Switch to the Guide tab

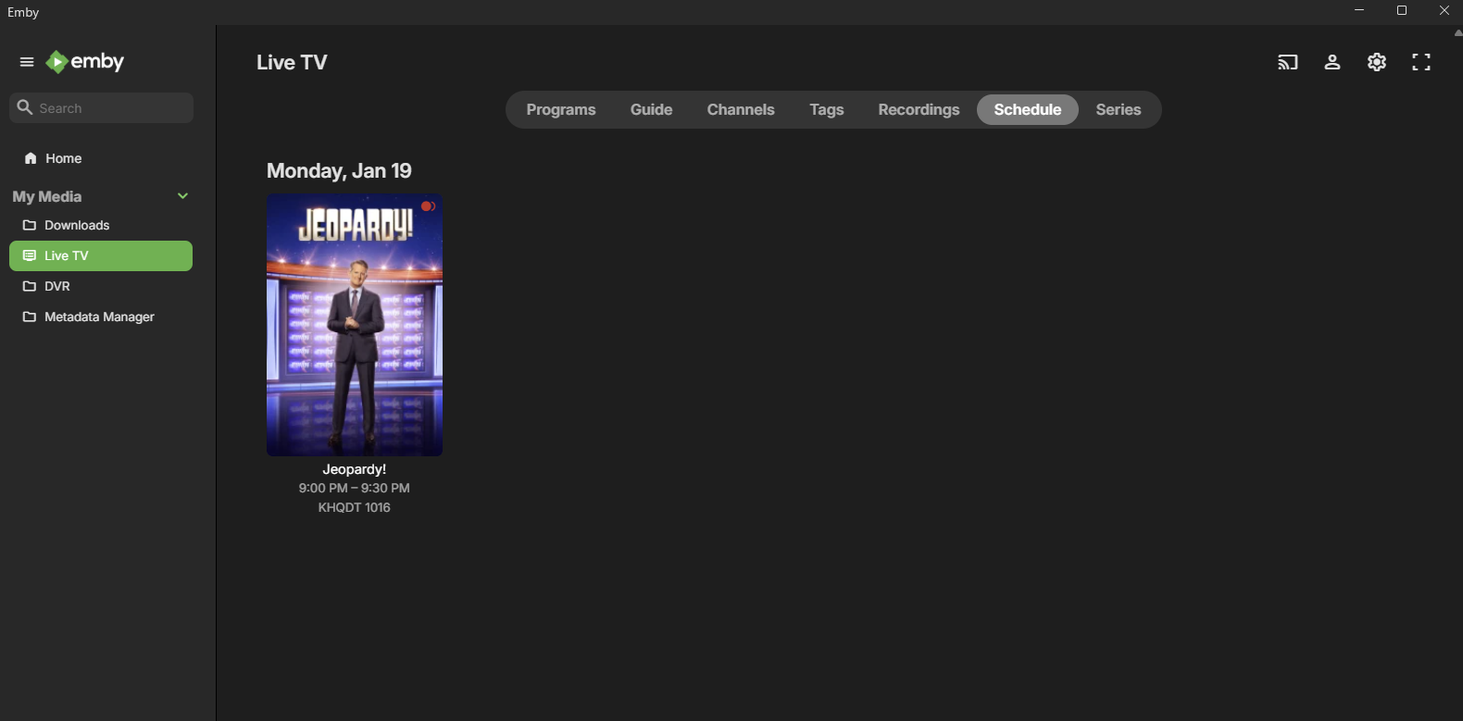pyautogui.click(x=652, y=109)
